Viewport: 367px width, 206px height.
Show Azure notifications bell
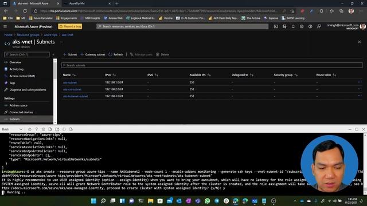point(293,26)
